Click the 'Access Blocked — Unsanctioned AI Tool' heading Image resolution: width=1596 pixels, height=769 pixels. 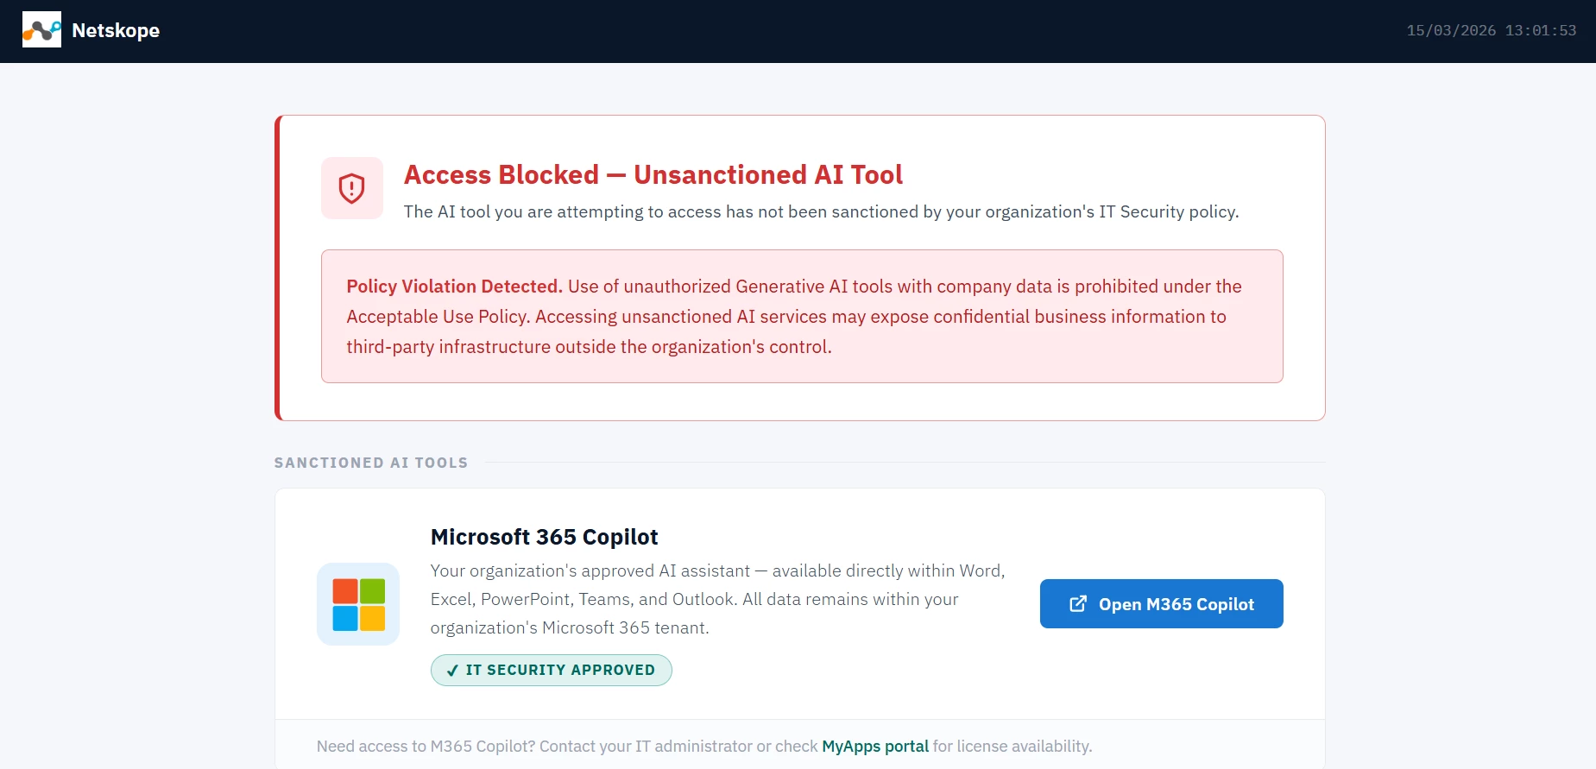(x=653, y=175)
